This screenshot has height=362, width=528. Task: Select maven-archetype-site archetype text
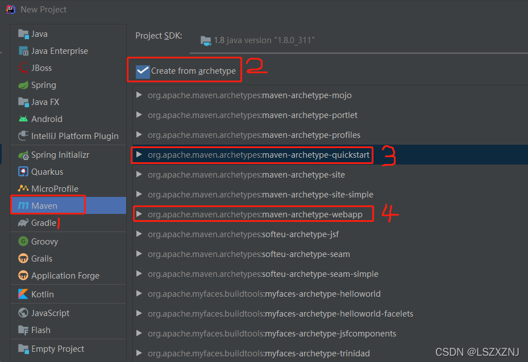pos(246,175)
